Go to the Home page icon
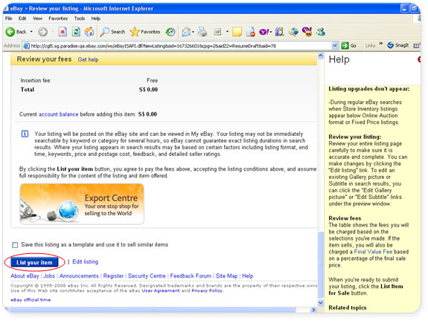This screenshot has width=428, height=326. tap(89, 32)
